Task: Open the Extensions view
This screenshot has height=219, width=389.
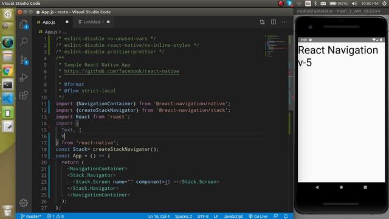Action: click(24, 96)
